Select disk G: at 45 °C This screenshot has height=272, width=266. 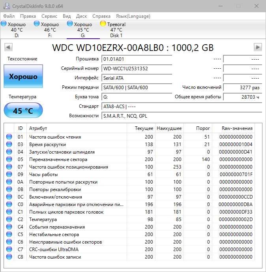(x=83, y=30)
